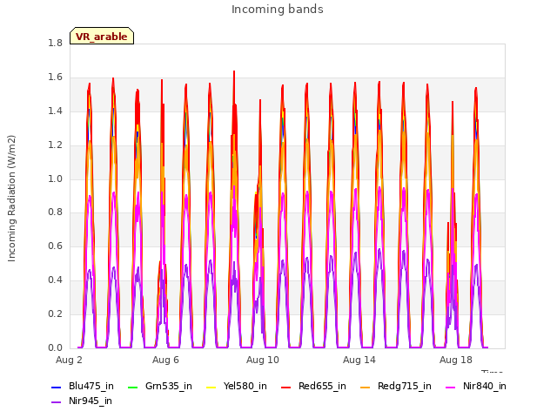
Task: Select the red Red655_in legend swatch
Action: [286, 387]
